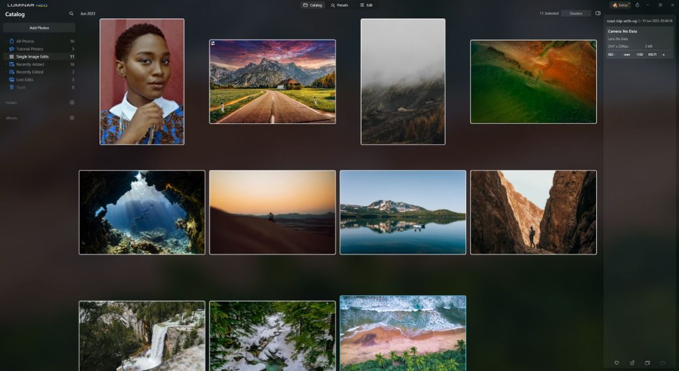Select the portrait woman thumbnail
Viewport: 679px width, 371px height.
pyautogui.click(x=142, y=81)
